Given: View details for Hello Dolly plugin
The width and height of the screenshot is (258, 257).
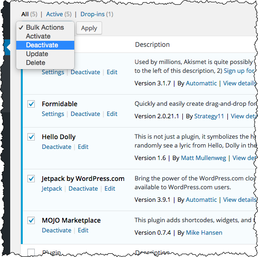Looking at the screenshot, I should [x=244, y=158].
